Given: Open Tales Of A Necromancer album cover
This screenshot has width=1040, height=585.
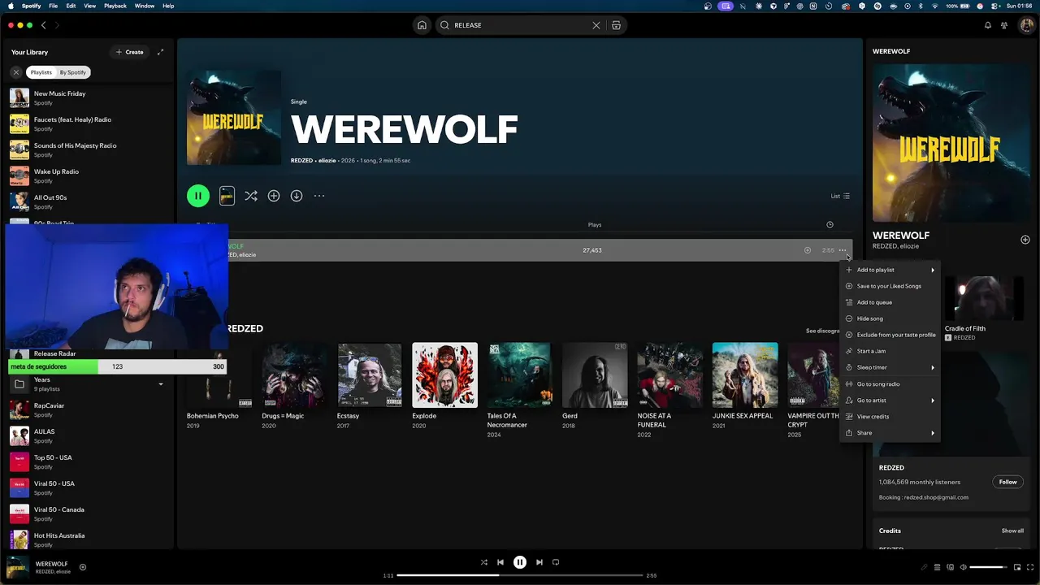Looking at the screenshot, I should pyautogui.click(x=519, y=375).
